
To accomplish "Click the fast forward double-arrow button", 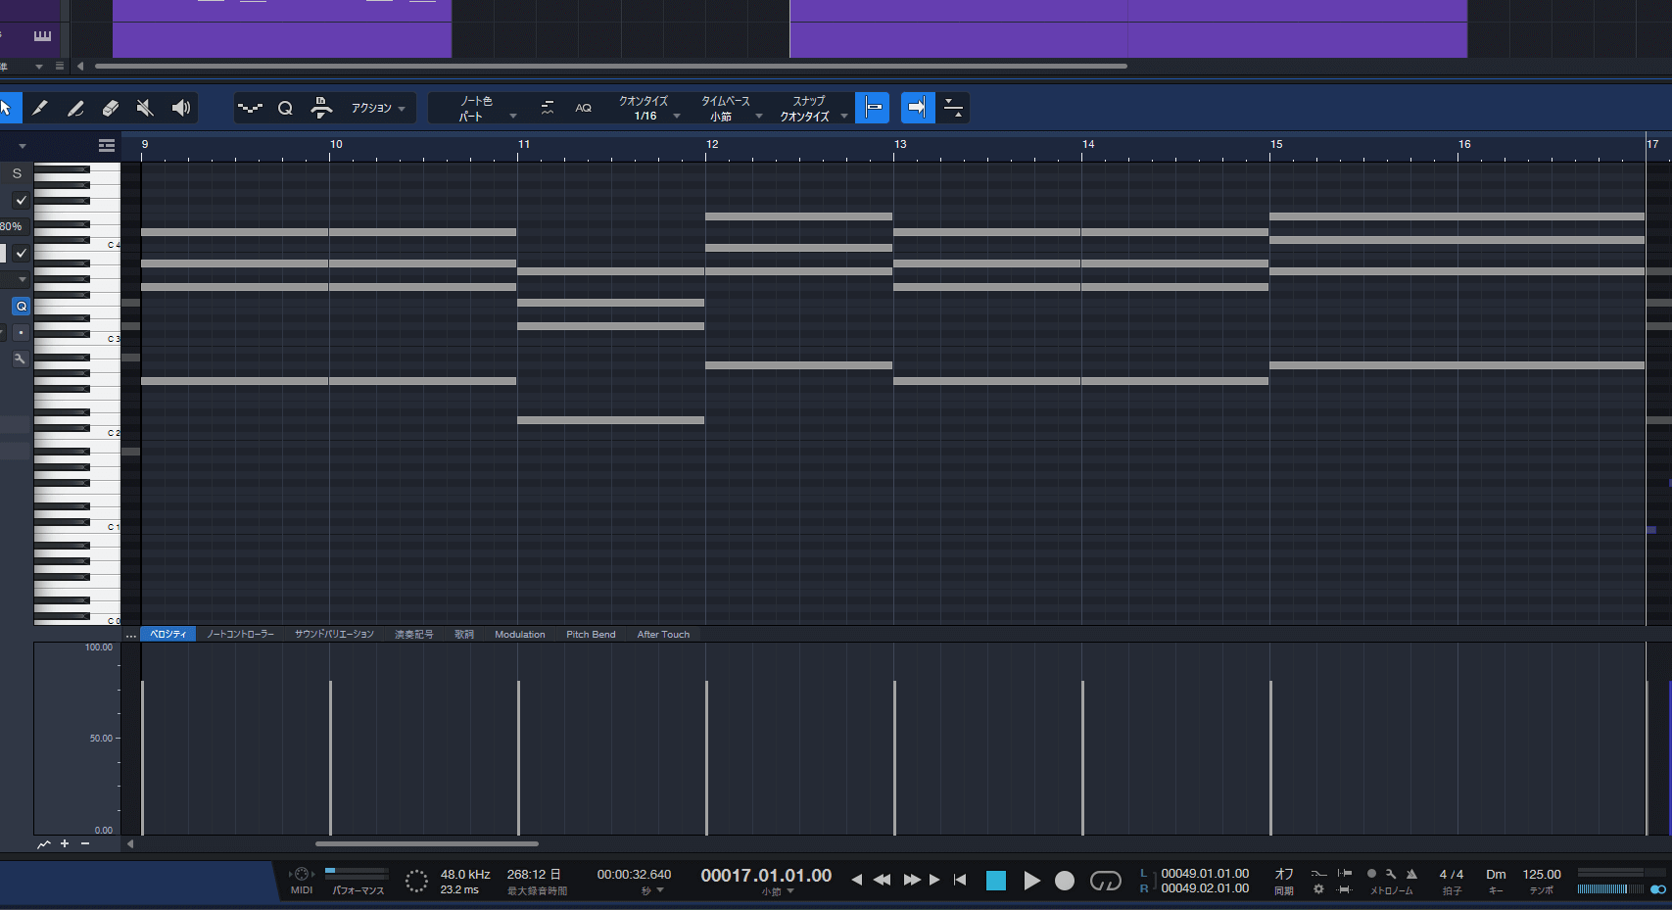I will [911, 880].
